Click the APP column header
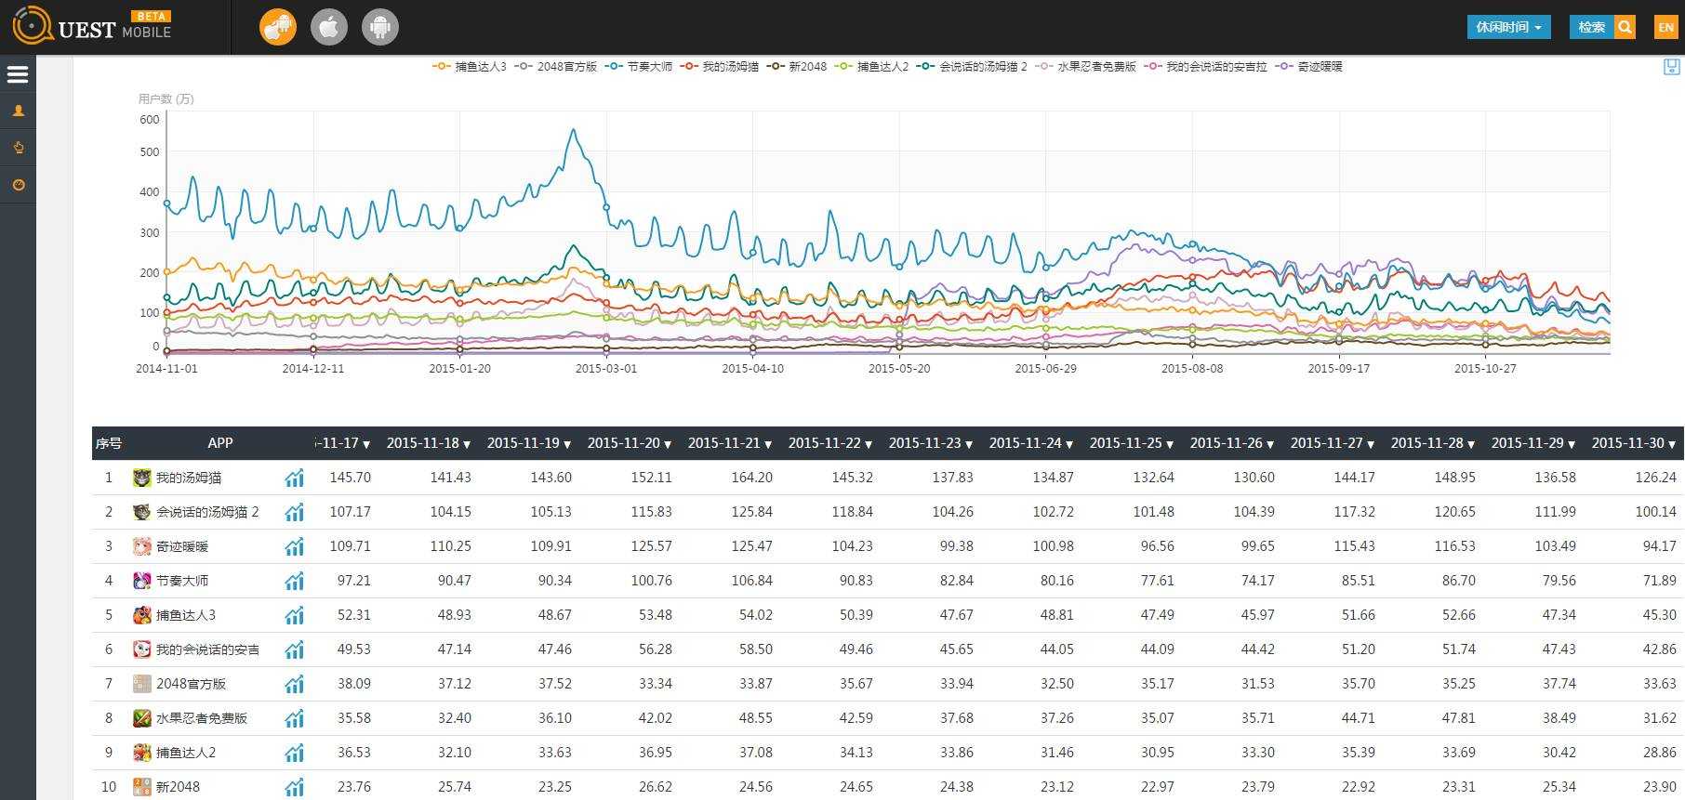Image resolution: width=1685 pixels, height=800 pixels. point(220,443)
